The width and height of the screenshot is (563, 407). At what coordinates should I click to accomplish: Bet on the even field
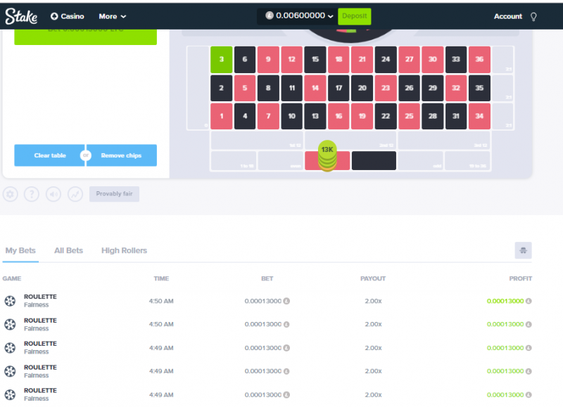pos(280,161)
